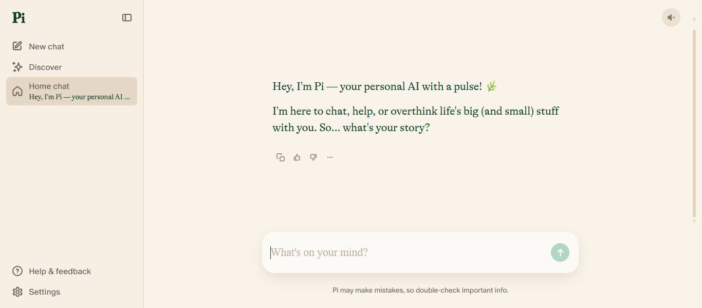Click the Settings gear icon
702x308 pixels.
pos(17,292)
